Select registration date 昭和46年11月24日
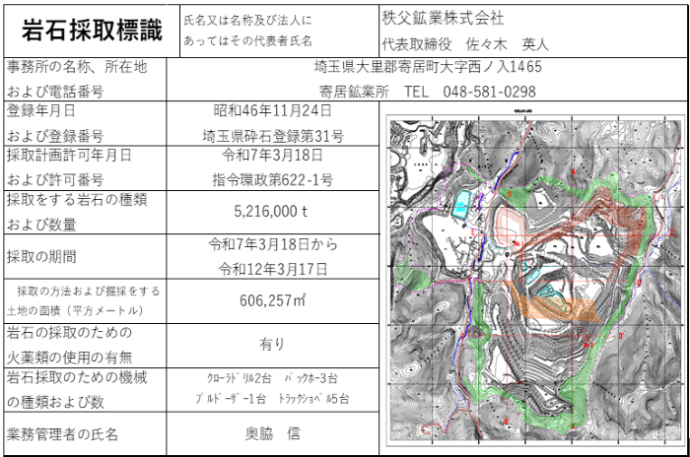690x457 pixels. [272, 110]
